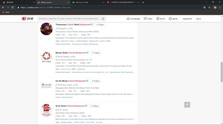Screen dimensions: 223x125
Task: Open the video section icon
Action: [x=145, y=19]
